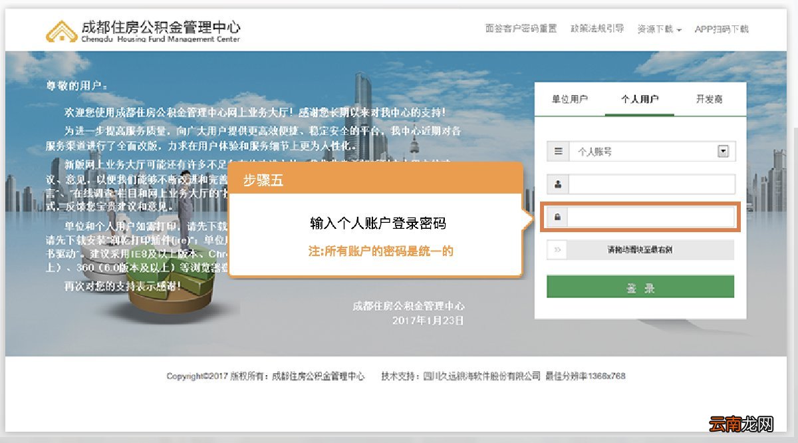The height and width of the screenshot is (443, 798).
Task: Click the list icon beside 个人账号 field
Action: pos(559,151)
